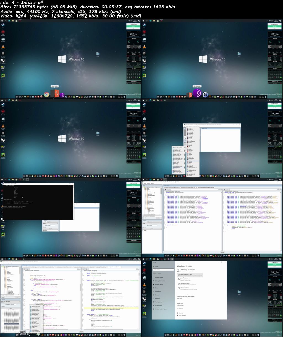This screenshot has height=337, width=283.
Task: Open VLC media player in the first frame
Action: [x=3, y=46]
